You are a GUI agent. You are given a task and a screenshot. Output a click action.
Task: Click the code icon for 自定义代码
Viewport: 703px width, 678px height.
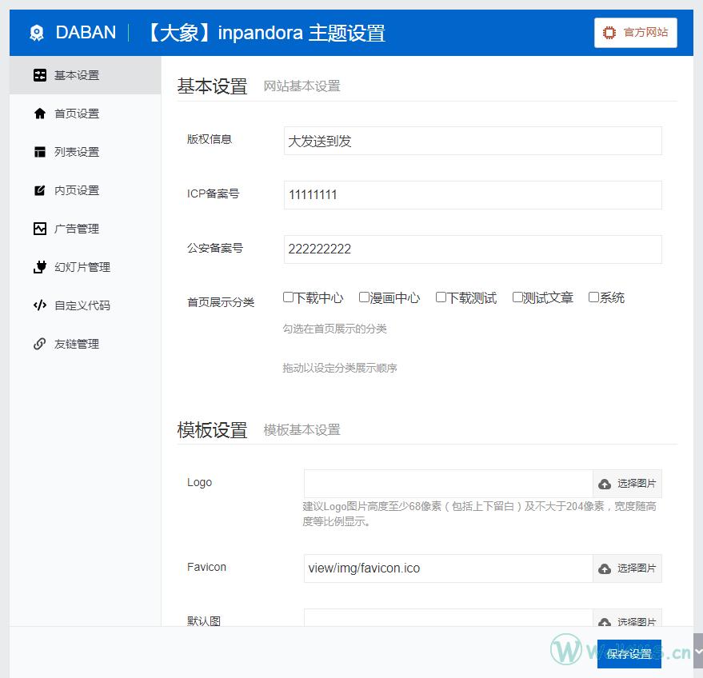point(40,305)
